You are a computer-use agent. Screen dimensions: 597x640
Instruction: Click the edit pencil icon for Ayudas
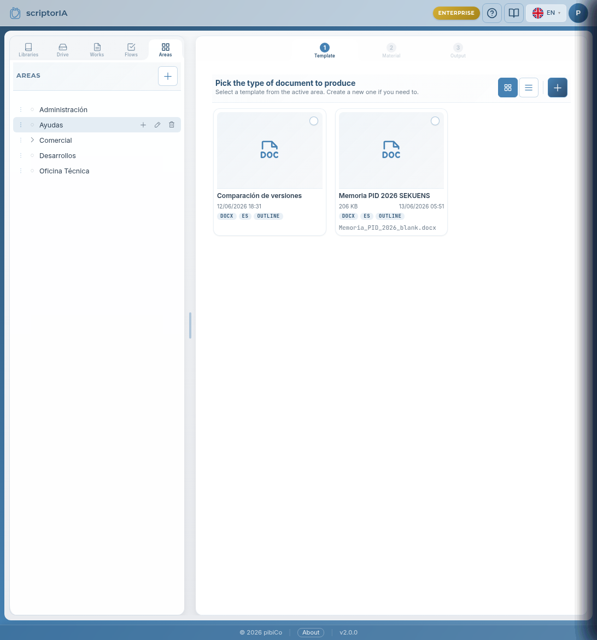click(x=157, y=125)
